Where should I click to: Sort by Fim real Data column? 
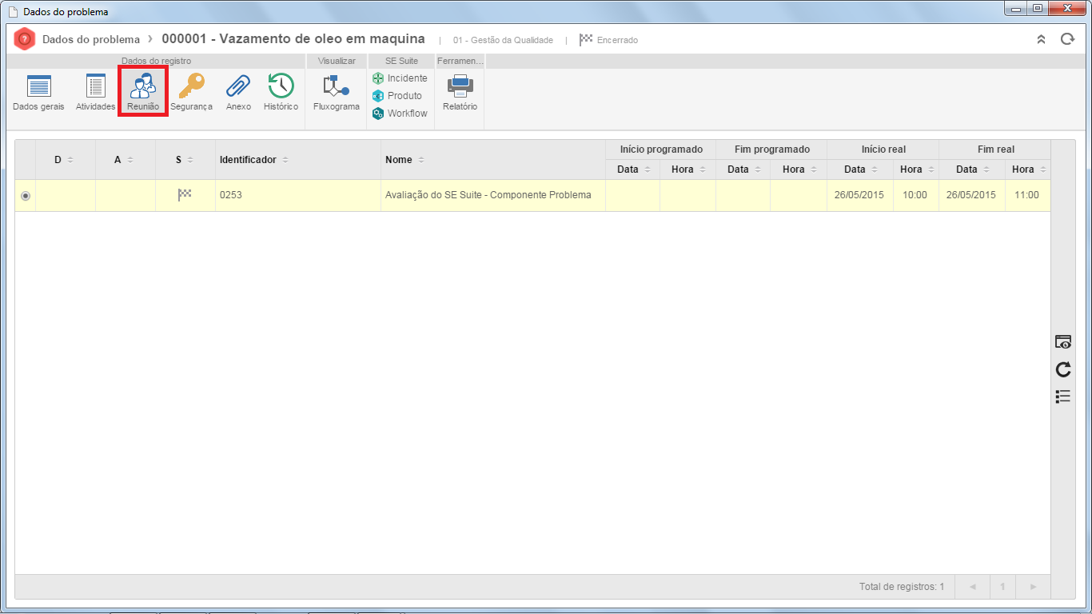click(972, 169)
